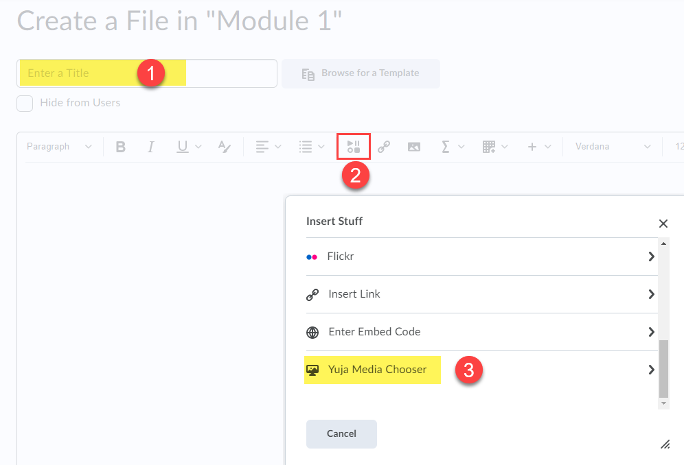Click the Enter a Title input field
This screenshot has width=684, height=465.
point(147,73)
